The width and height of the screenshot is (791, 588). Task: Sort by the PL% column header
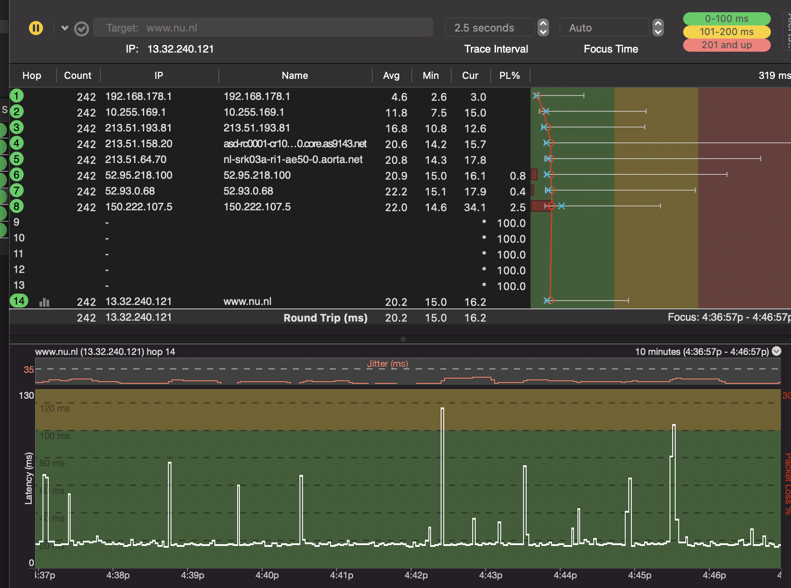[x=510, y=76]
